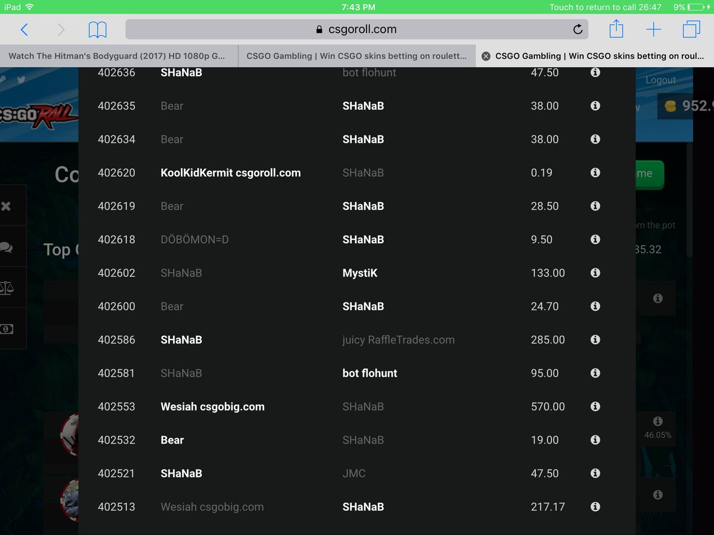Select the amount 217.17
This screenshot has height=535, width=714.
tap(548, 507)
